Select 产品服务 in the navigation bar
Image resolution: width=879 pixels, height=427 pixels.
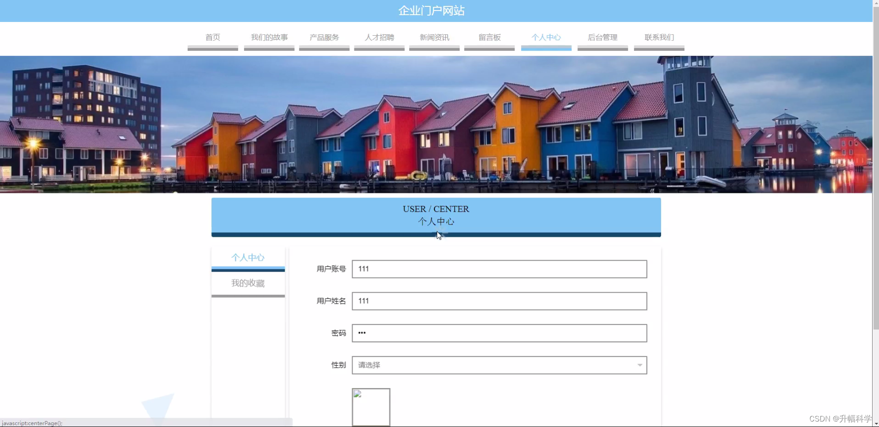[324, 37]
